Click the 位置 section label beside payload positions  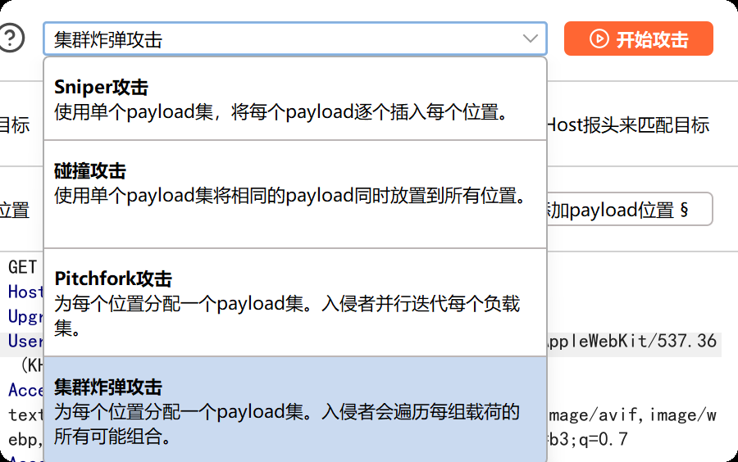click(14, 210)
